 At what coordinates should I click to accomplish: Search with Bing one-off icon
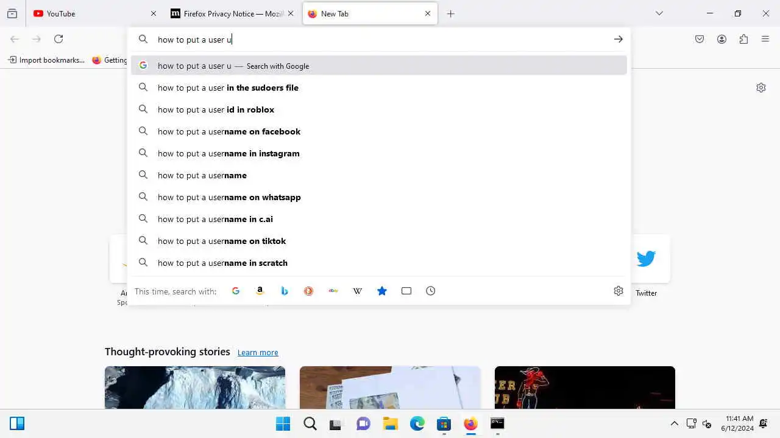[x=285, y=291]
